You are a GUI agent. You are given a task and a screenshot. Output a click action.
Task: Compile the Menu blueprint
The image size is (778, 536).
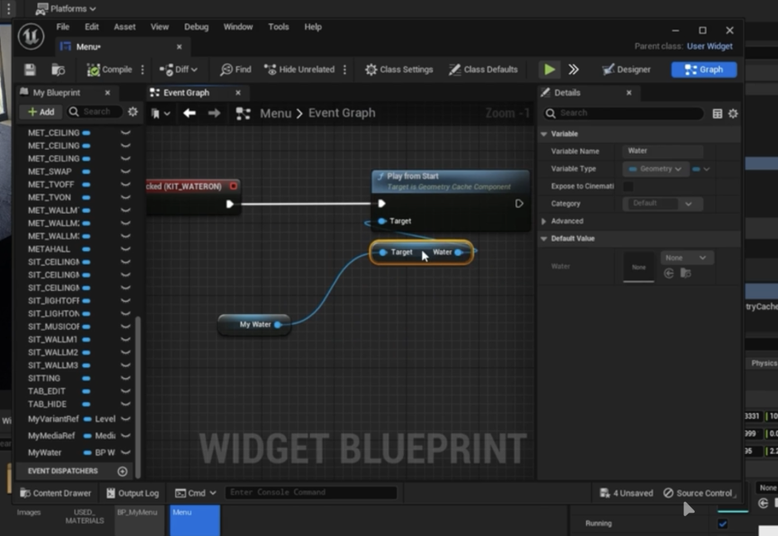point(109,70)
